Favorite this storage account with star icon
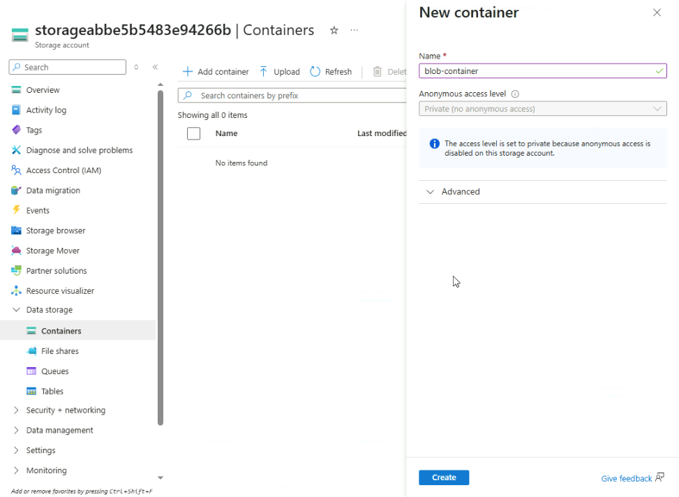The height and width of the screenshot is (497, 679). (334, 31)
